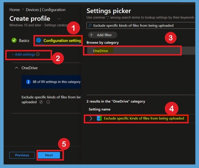Viewport: 199px width, 168px height.
Task: Click inside the settings picker search field
Action: click(x=141, y=25)
